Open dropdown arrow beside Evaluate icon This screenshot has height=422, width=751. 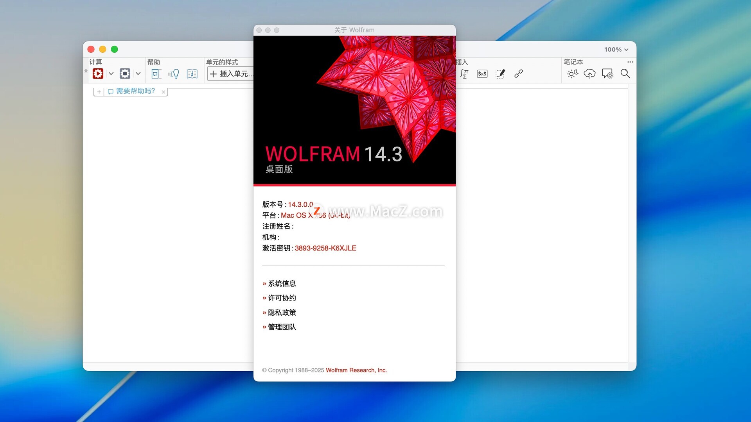(x=111, y=73)
